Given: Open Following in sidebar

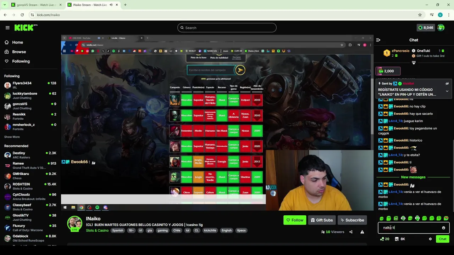Looking at the screenshot, I should point(21,61).
